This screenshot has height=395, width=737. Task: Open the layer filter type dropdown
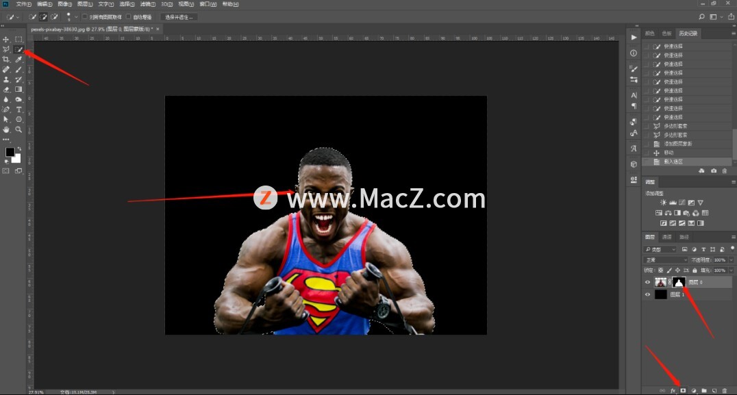tap(660, 249)
